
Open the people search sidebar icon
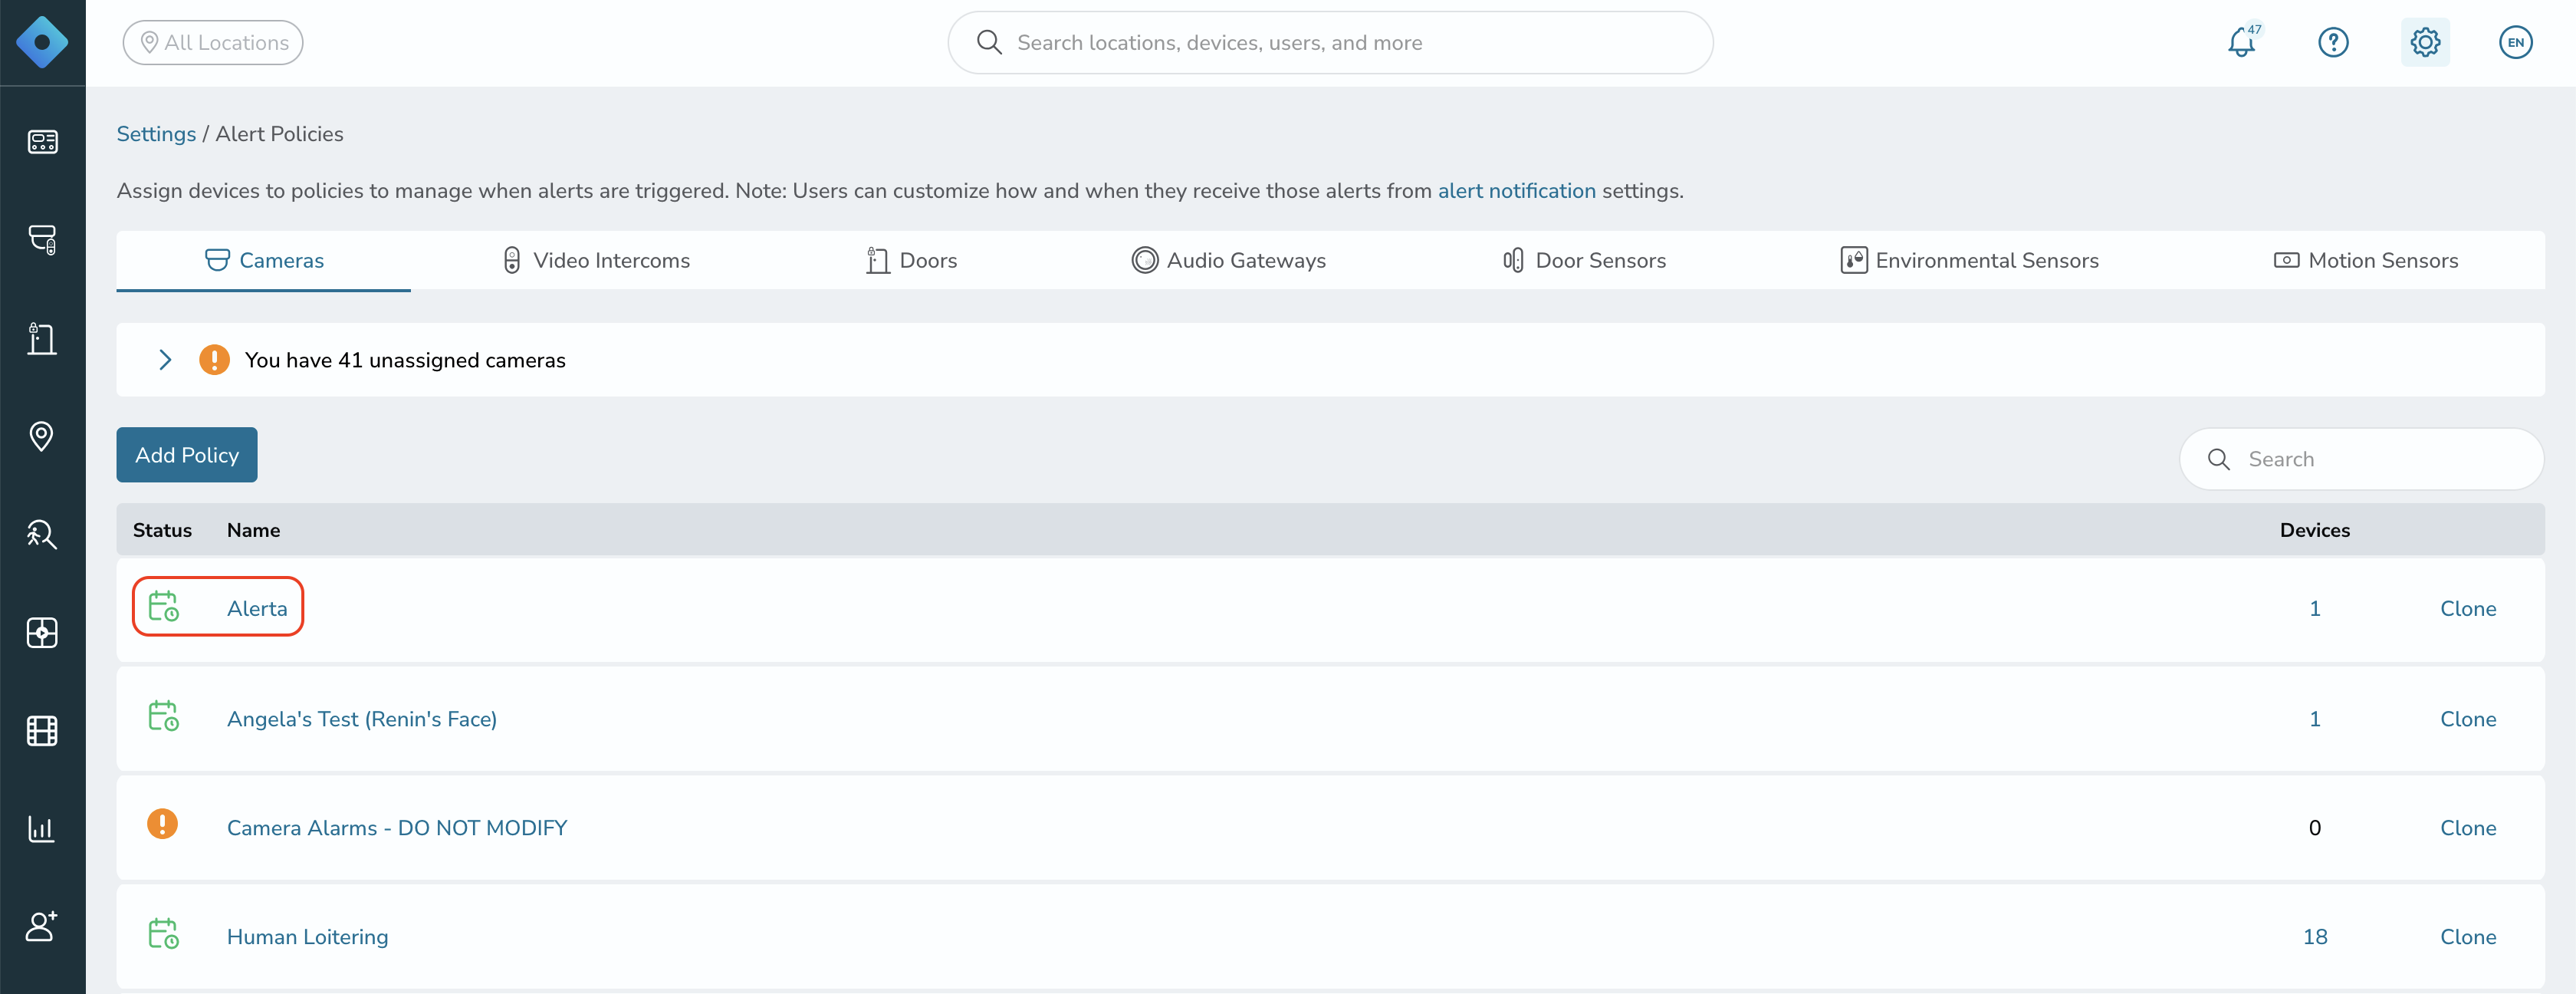tap(42, 535)
